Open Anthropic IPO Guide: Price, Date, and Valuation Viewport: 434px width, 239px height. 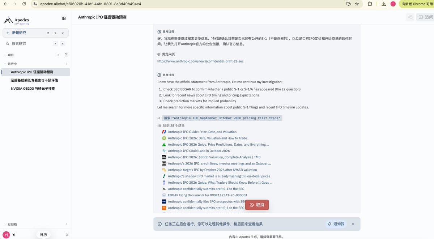pos(202,132)
